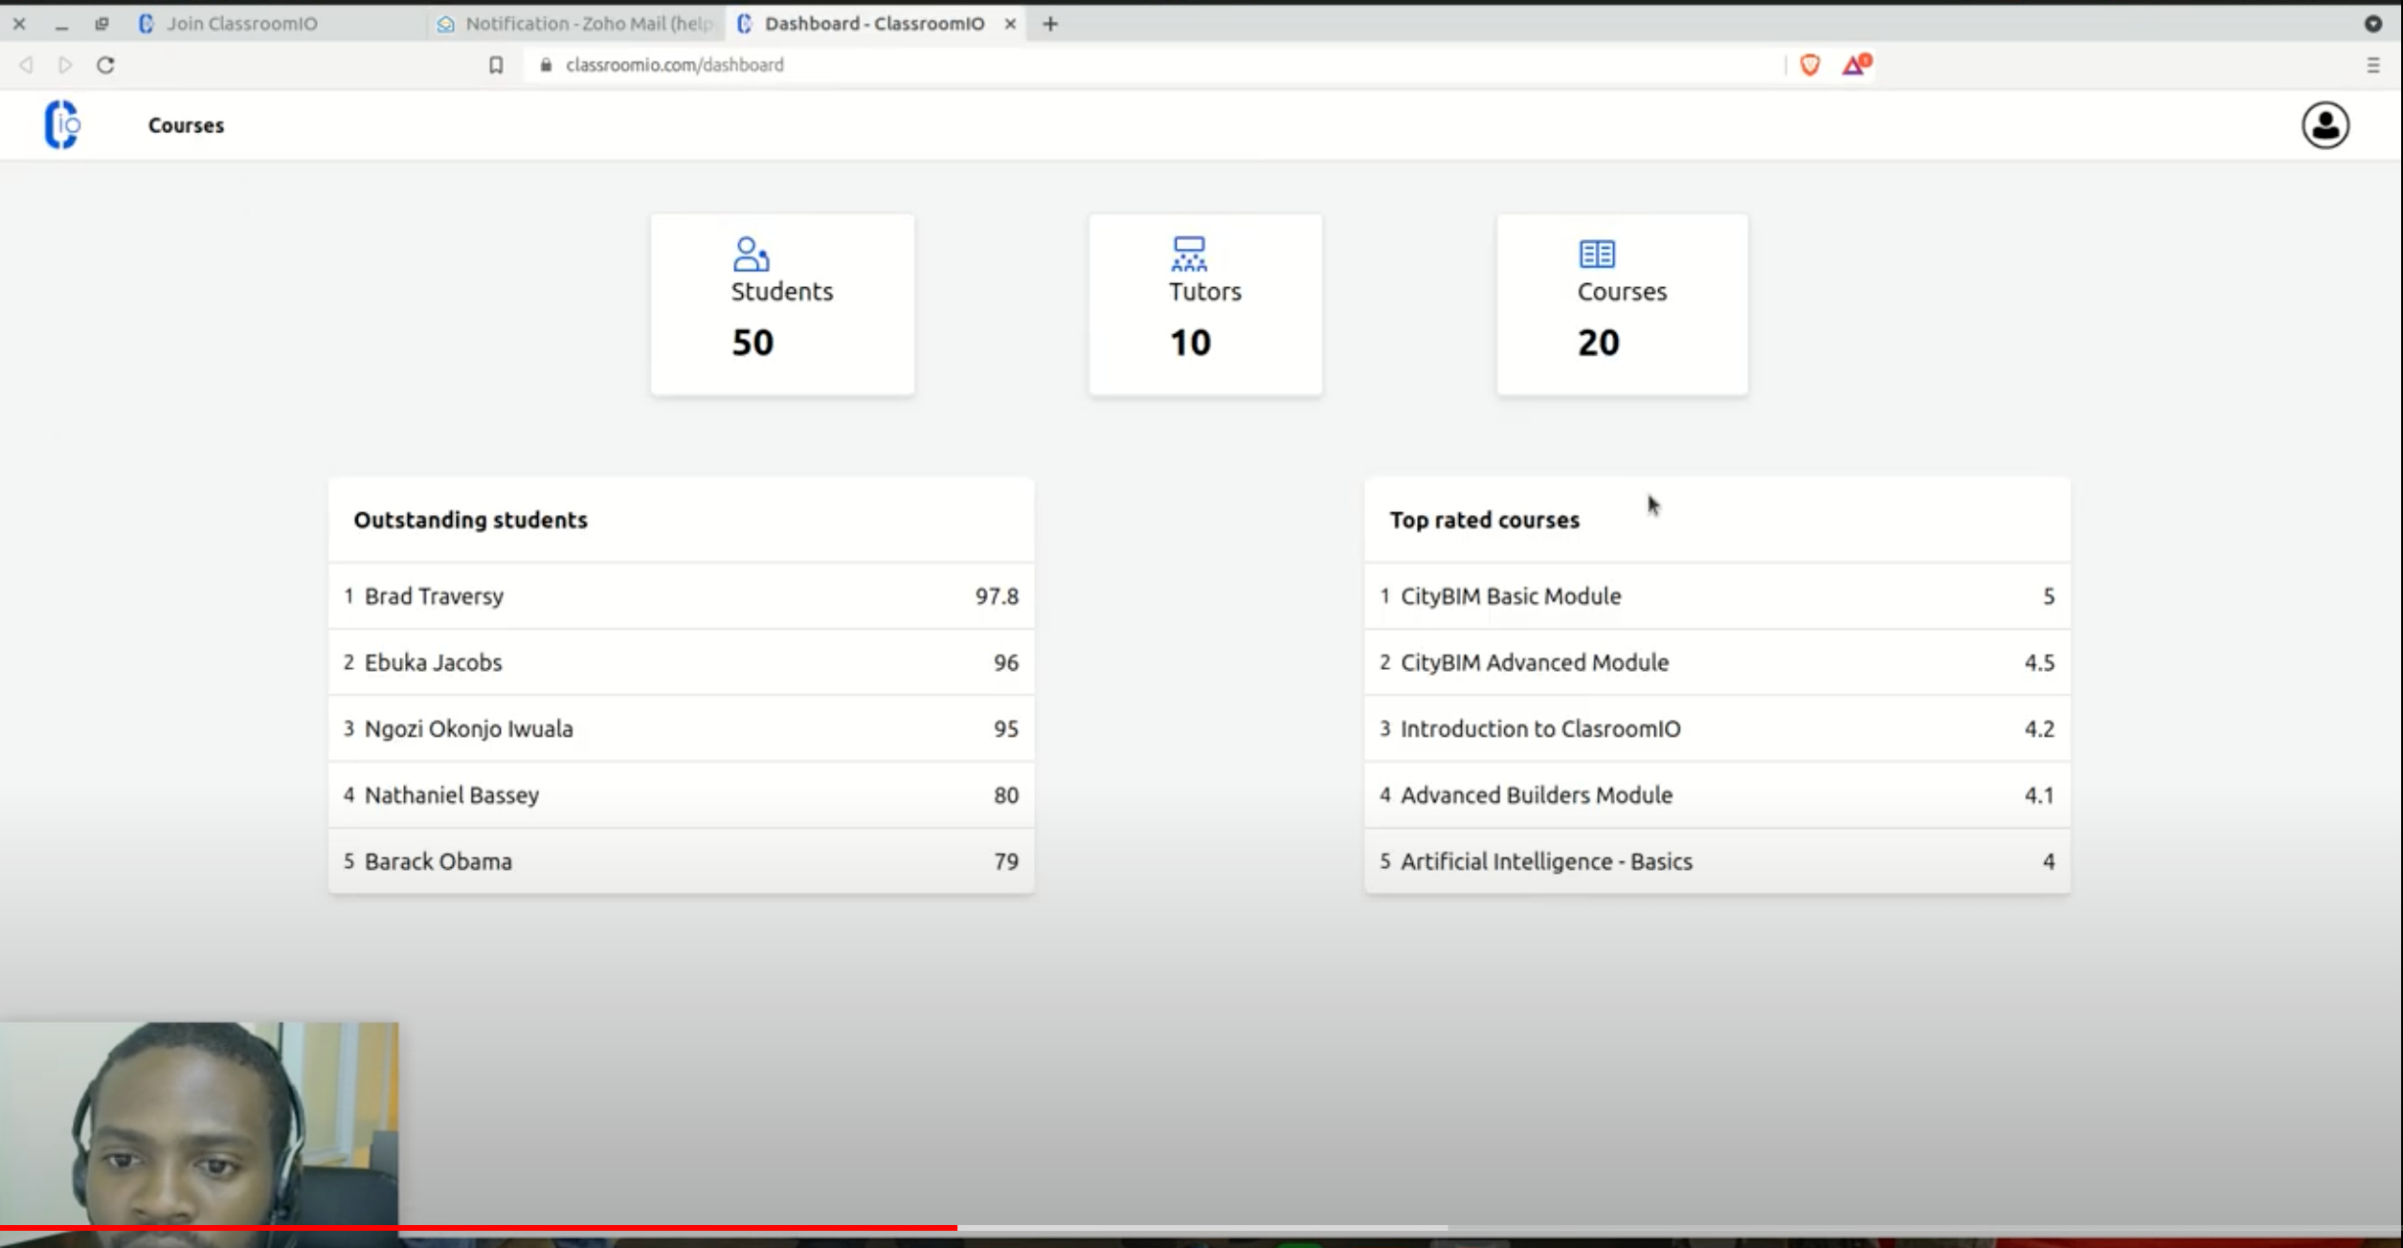Select Brad Traversy in outstanding students
2403x1248 pixels.
[x=434, y=595]
